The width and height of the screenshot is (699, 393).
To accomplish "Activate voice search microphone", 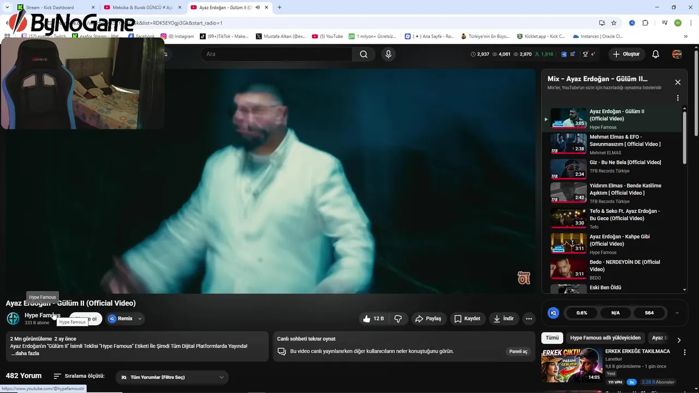I will (x=388, y=54).
